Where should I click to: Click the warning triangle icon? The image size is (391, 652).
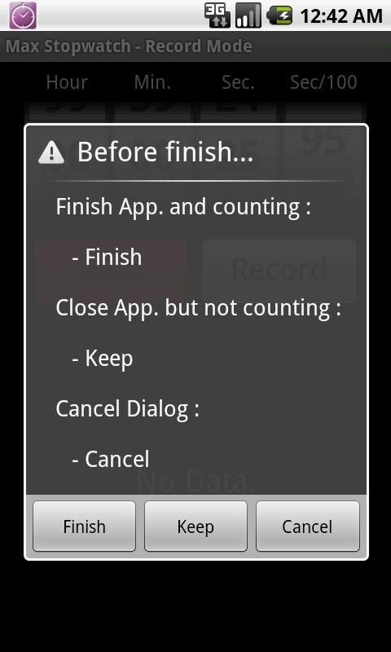pos(51,152)
